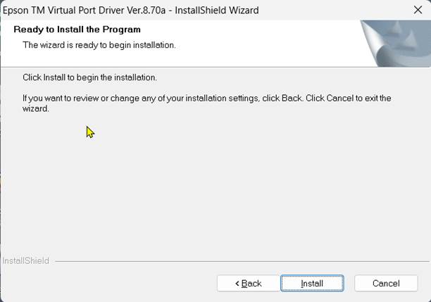
Task: Click the Install button to begin installation
Action: [x=312, y=283]
